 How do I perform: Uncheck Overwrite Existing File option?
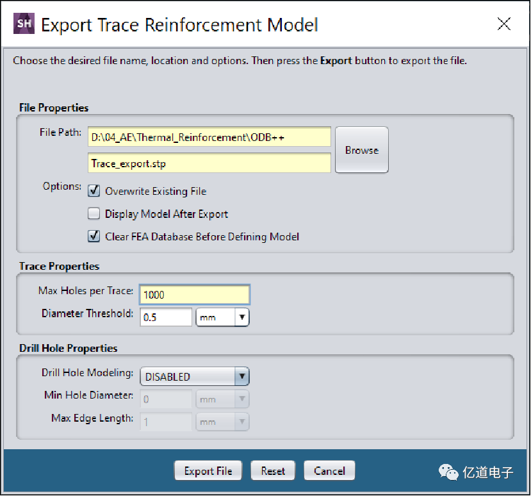point(94,191)
